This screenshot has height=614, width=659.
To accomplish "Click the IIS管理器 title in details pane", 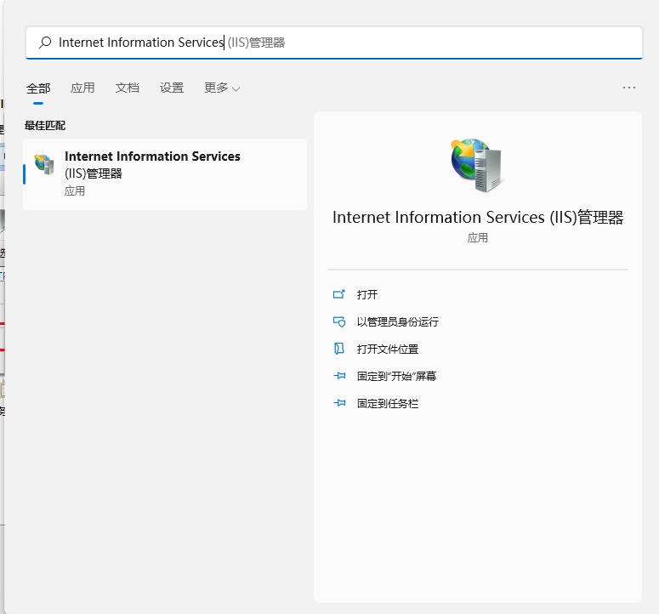I will pyautogui.click(x=478, y=217).
